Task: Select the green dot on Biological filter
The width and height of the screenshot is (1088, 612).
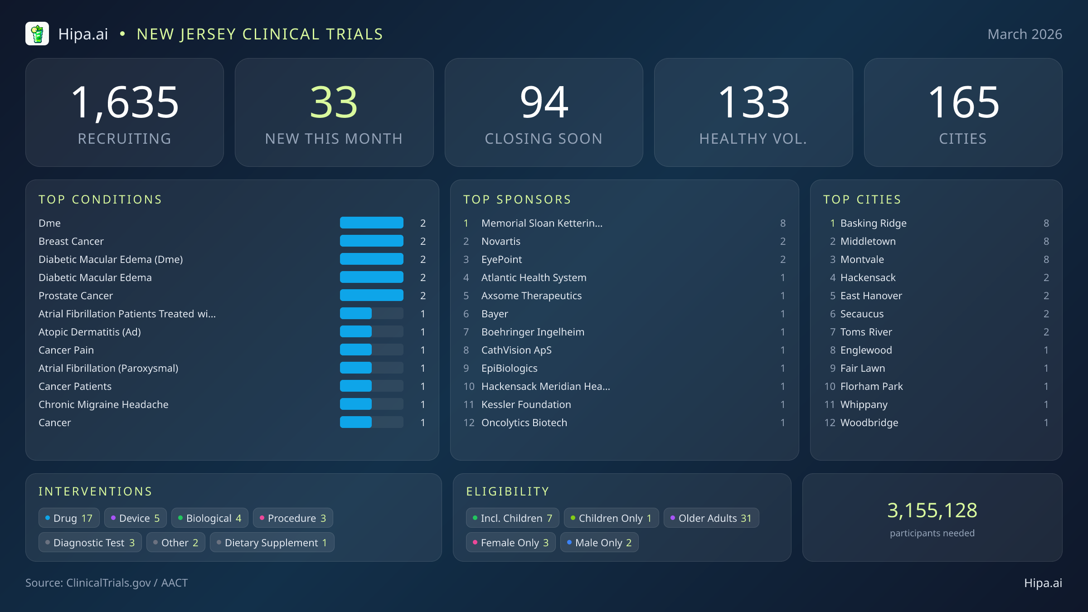Action: [x=181, y=518]
